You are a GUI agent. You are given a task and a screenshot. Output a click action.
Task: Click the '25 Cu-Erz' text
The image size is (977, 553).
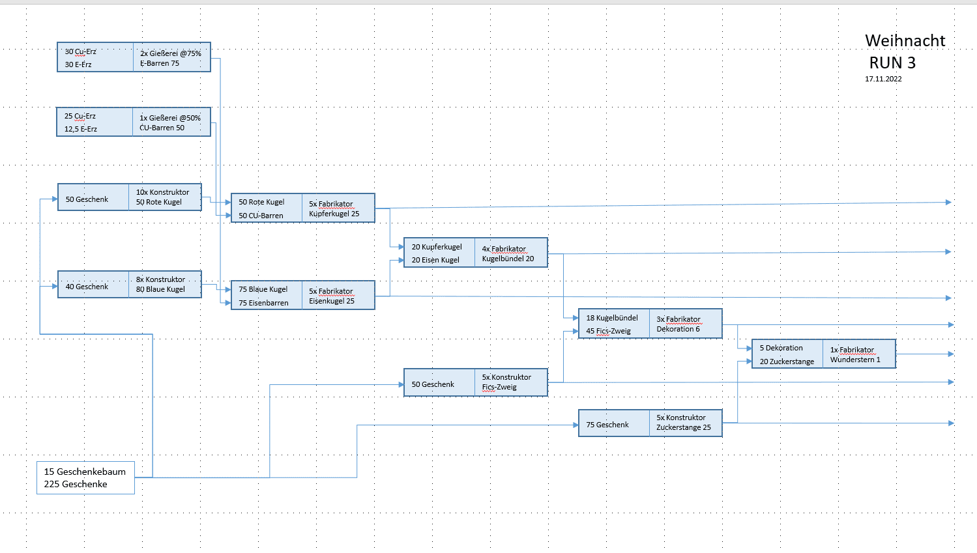click(80, 116)
